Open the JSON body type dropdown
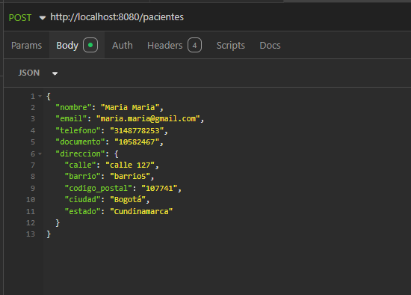Screen dimensions: 411x295 [x=38, y=73]
